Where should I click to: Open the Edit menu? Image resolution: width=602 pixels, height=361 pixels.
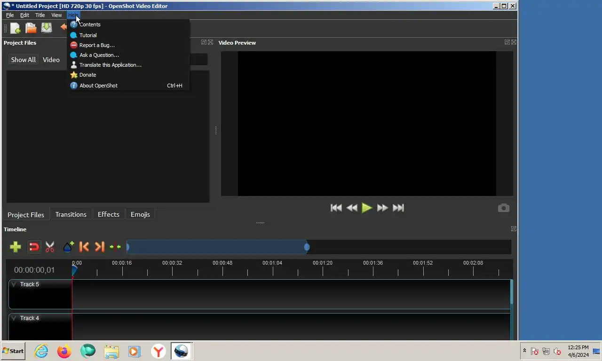[24, 15]
